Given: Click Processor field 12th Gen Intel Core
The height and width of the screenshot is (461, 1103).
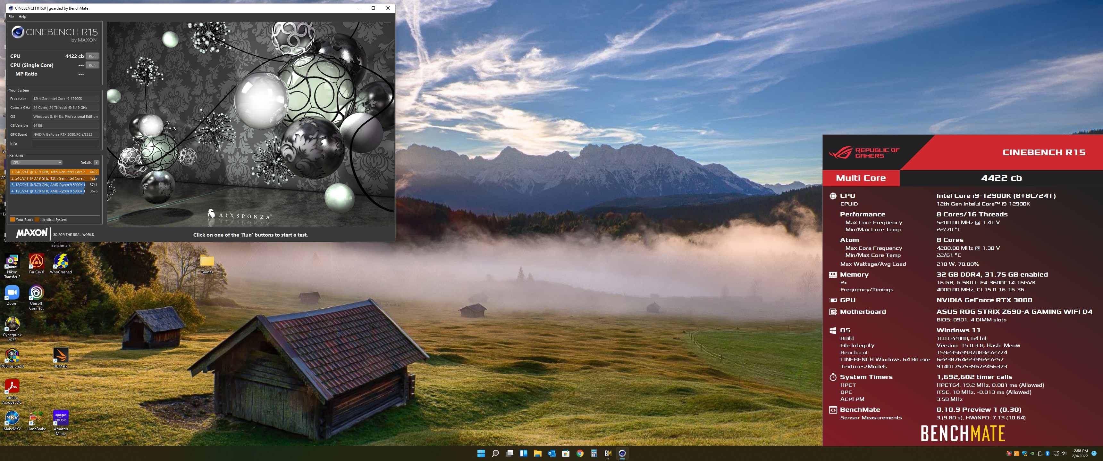Looking at the screenshot, I should click(x=65, y=98).
